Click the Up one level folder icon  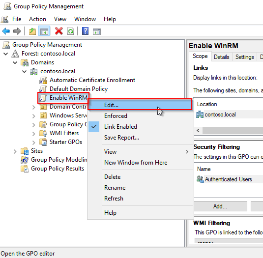pyautogui.click(x=32, y=31)
